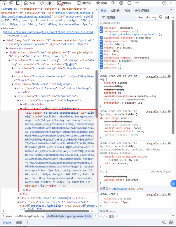Open the DevTools help question icon
The width and height of the screenshot is (176, 227).
(164, 3)
